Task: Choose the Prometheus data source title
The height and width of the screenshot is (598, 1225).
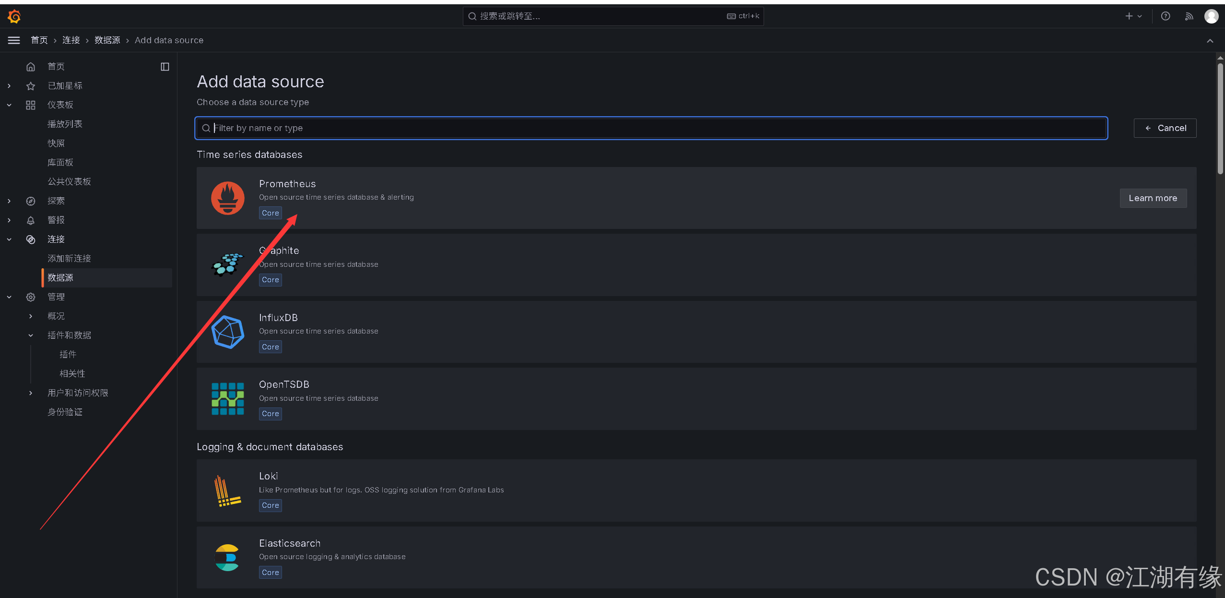Action: pyautogui.click(x=287, y=184)
